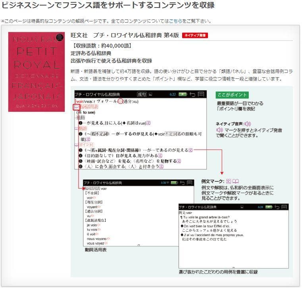302x288 pixels.
Task: Open menu icon in top dictionary screen
Action: point(201,94)
